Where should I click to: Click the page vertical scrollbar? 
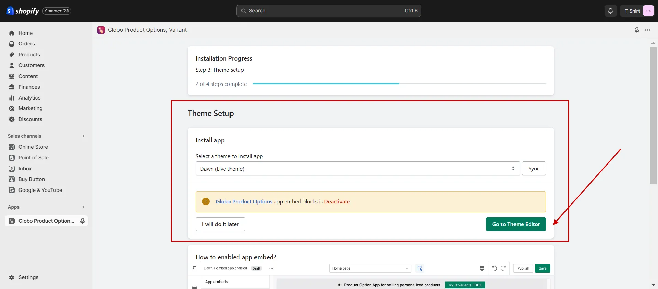pos(653,116)
